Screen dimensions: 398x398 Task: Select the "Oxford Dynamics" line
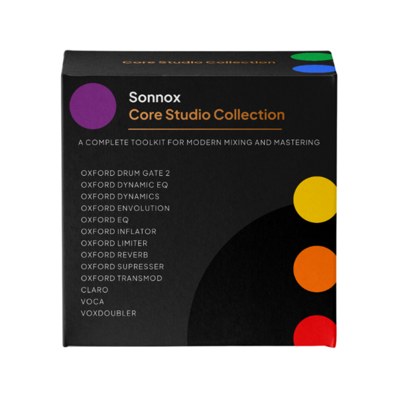tap(120, 196)
